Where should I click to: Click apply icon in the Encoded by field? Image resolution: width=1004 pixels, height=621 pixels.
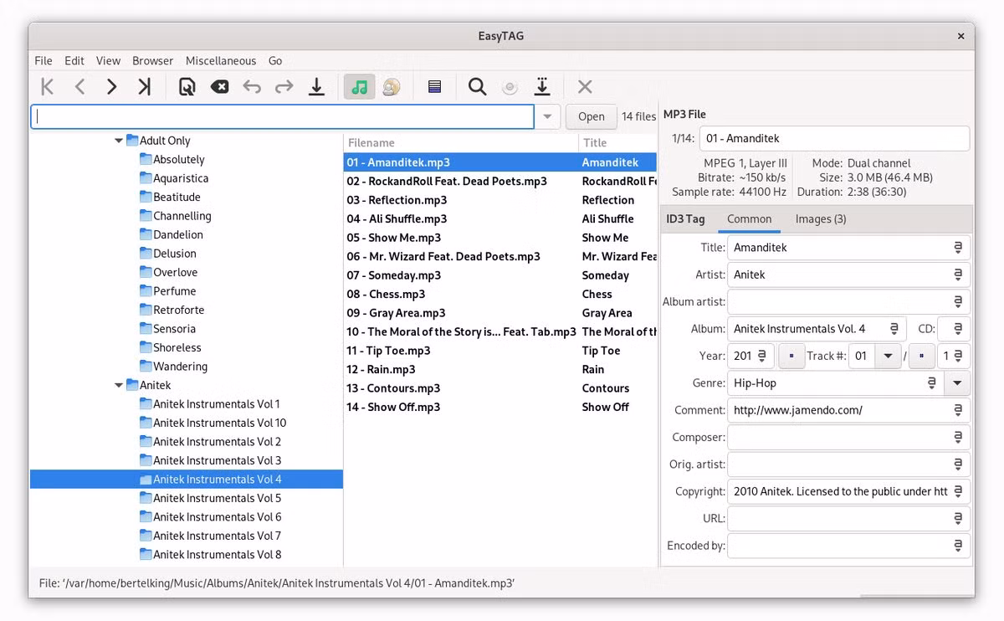coord(958,546)
